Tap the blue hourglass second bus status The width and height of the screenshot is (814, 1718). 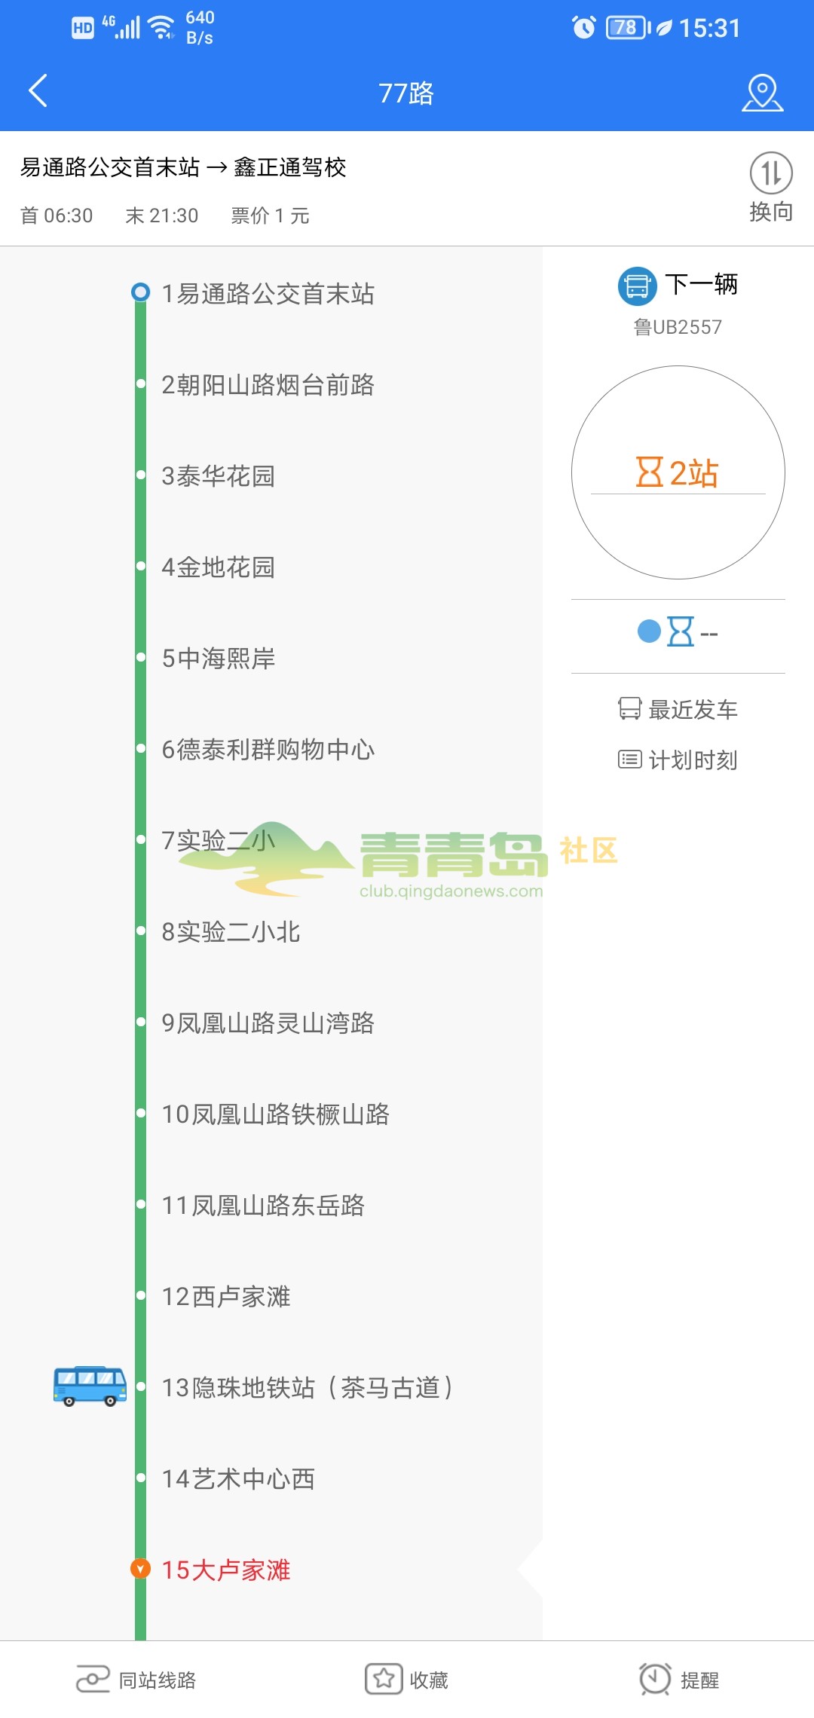tap(680, 631)
